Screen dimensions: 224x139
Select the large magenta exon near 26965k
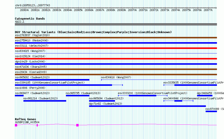pos(78,125)
